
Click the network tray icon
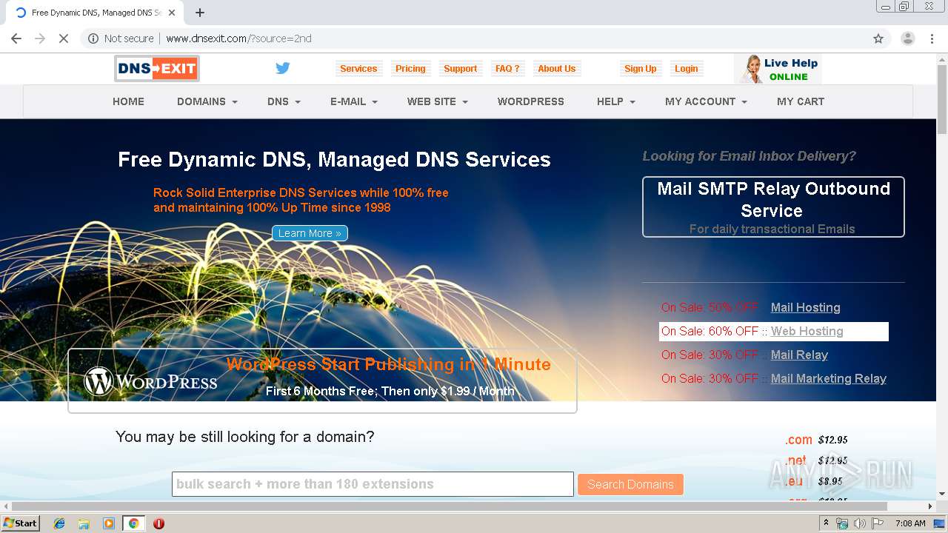point(842,523)
